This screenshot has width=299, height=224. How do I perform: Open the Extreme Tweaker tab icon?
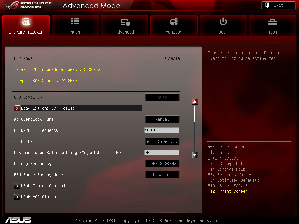pyautogui.click(x=26, y=22)
